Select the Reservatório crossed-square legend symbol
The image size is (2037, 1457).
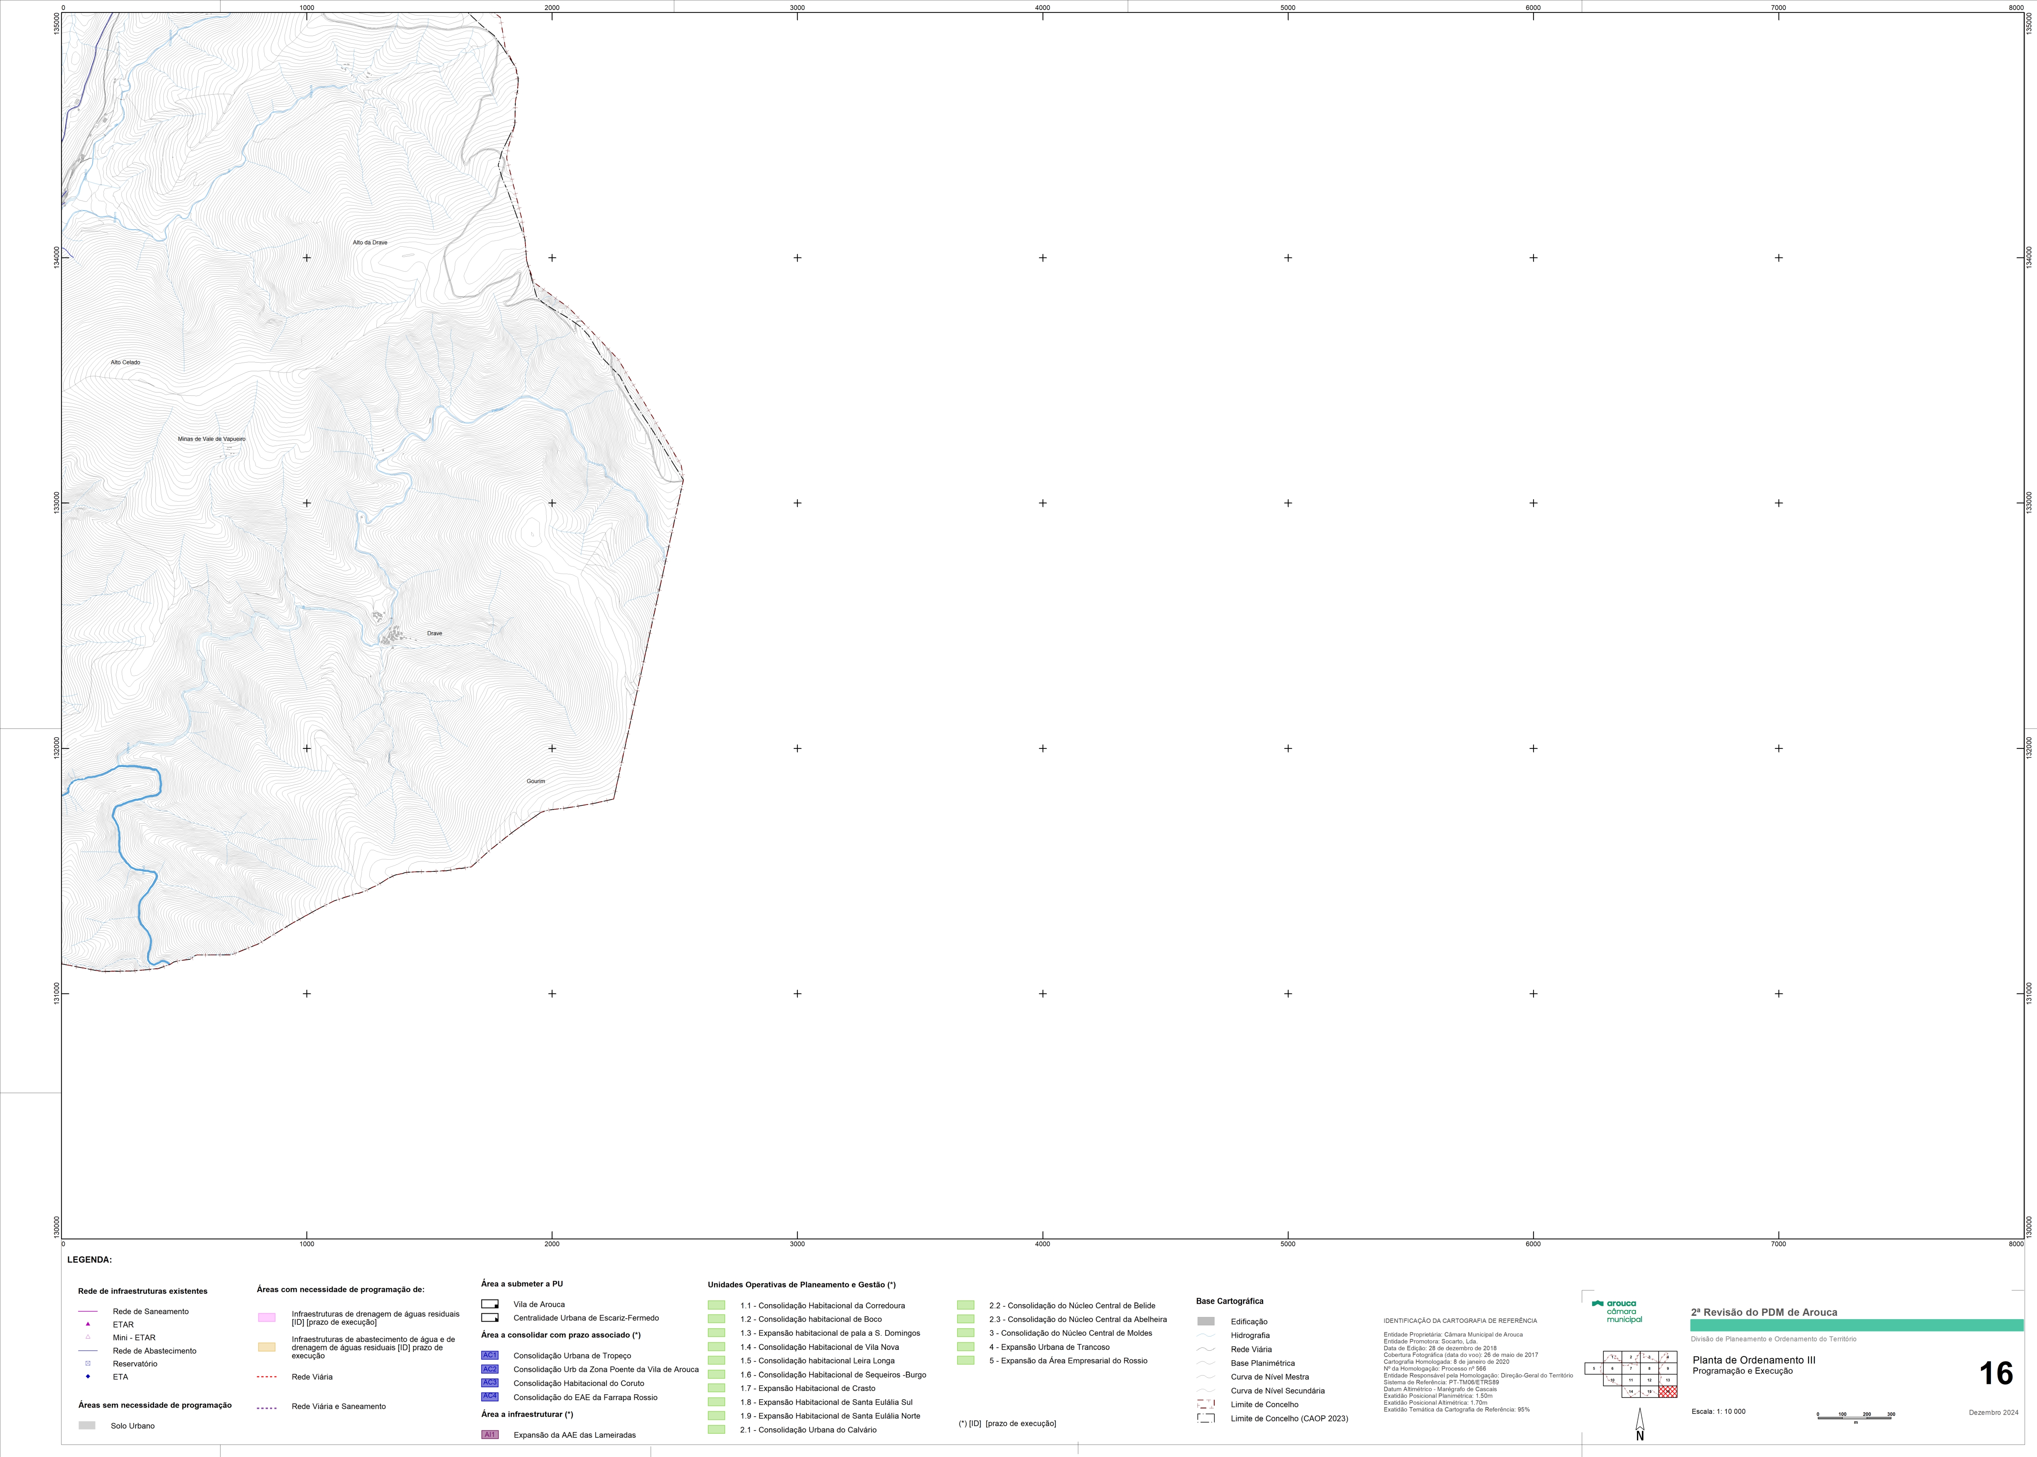click(x=88, y=1363)
